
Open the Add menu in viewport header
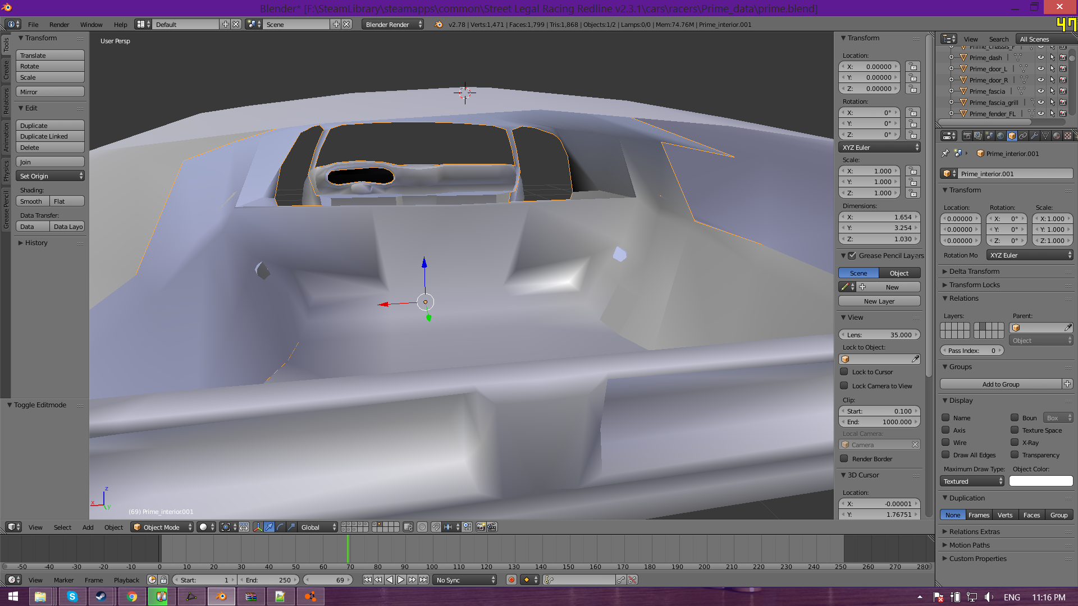pyautogui.click(x=88, y=527)
